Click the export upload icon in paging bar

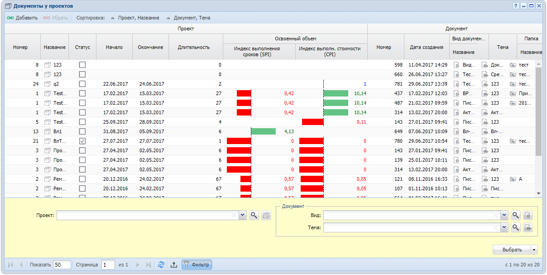173,265
